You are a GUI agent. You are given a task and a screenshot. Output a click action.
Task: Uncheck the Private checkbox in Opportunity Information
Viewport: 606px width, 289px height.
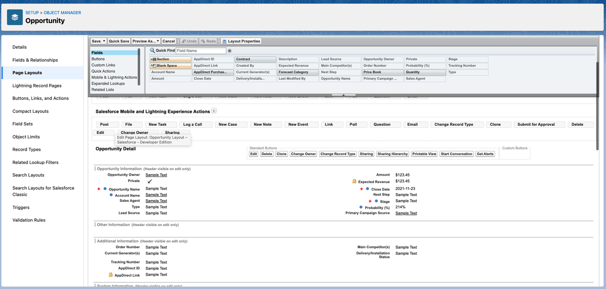[x=149, y=181]
